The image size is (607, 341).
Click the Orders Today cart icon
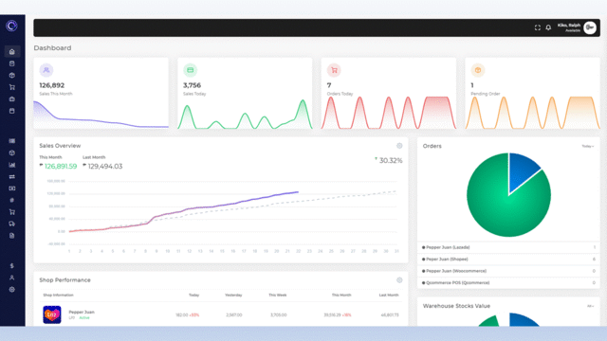(334, 70)
